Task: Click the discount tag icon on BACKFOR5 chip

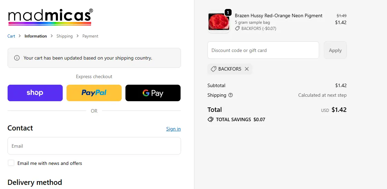Action: 213,69
